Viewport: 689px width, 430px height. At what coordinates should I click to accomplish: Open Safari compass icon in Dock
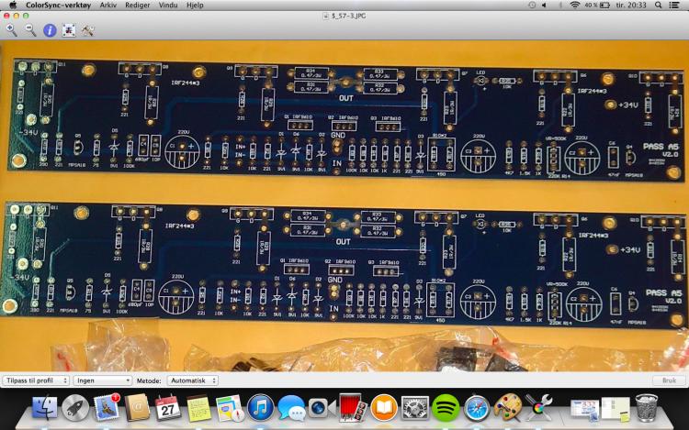tap(476, 408)
